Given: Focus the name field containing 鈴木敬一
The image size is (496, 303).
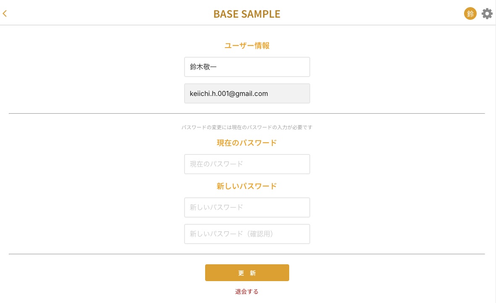Looking at the screenshot, I should [x=247, y=67].
